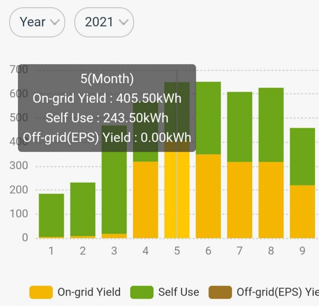
Task: Tap the orange On-grid segment for month 7
Action: tap(240, 199)
